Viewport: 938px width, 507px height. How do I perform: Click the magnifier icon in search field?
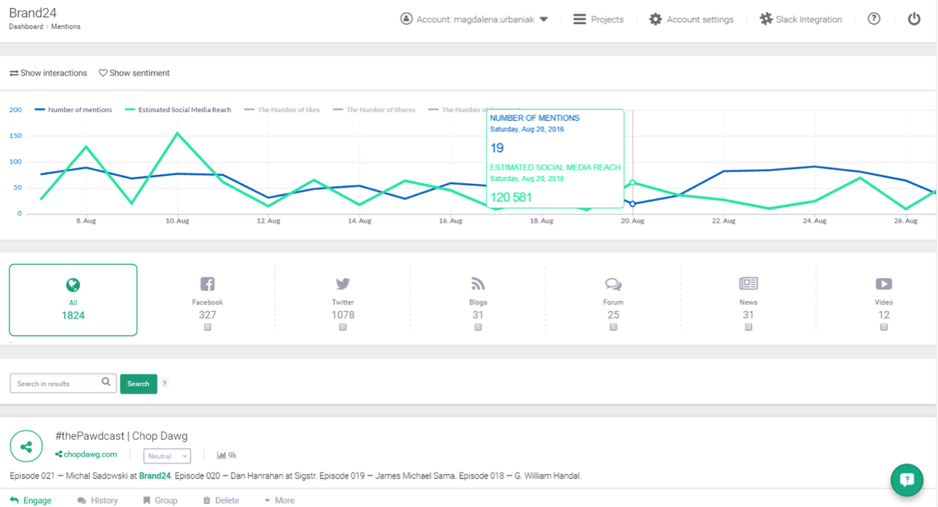[106, 382]
